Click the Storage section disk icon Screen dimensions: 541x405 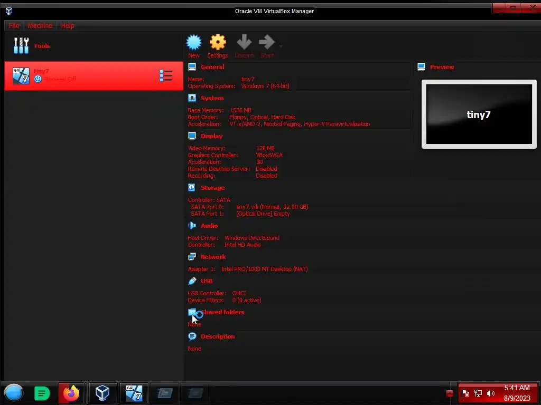click(x=192, y=187)
